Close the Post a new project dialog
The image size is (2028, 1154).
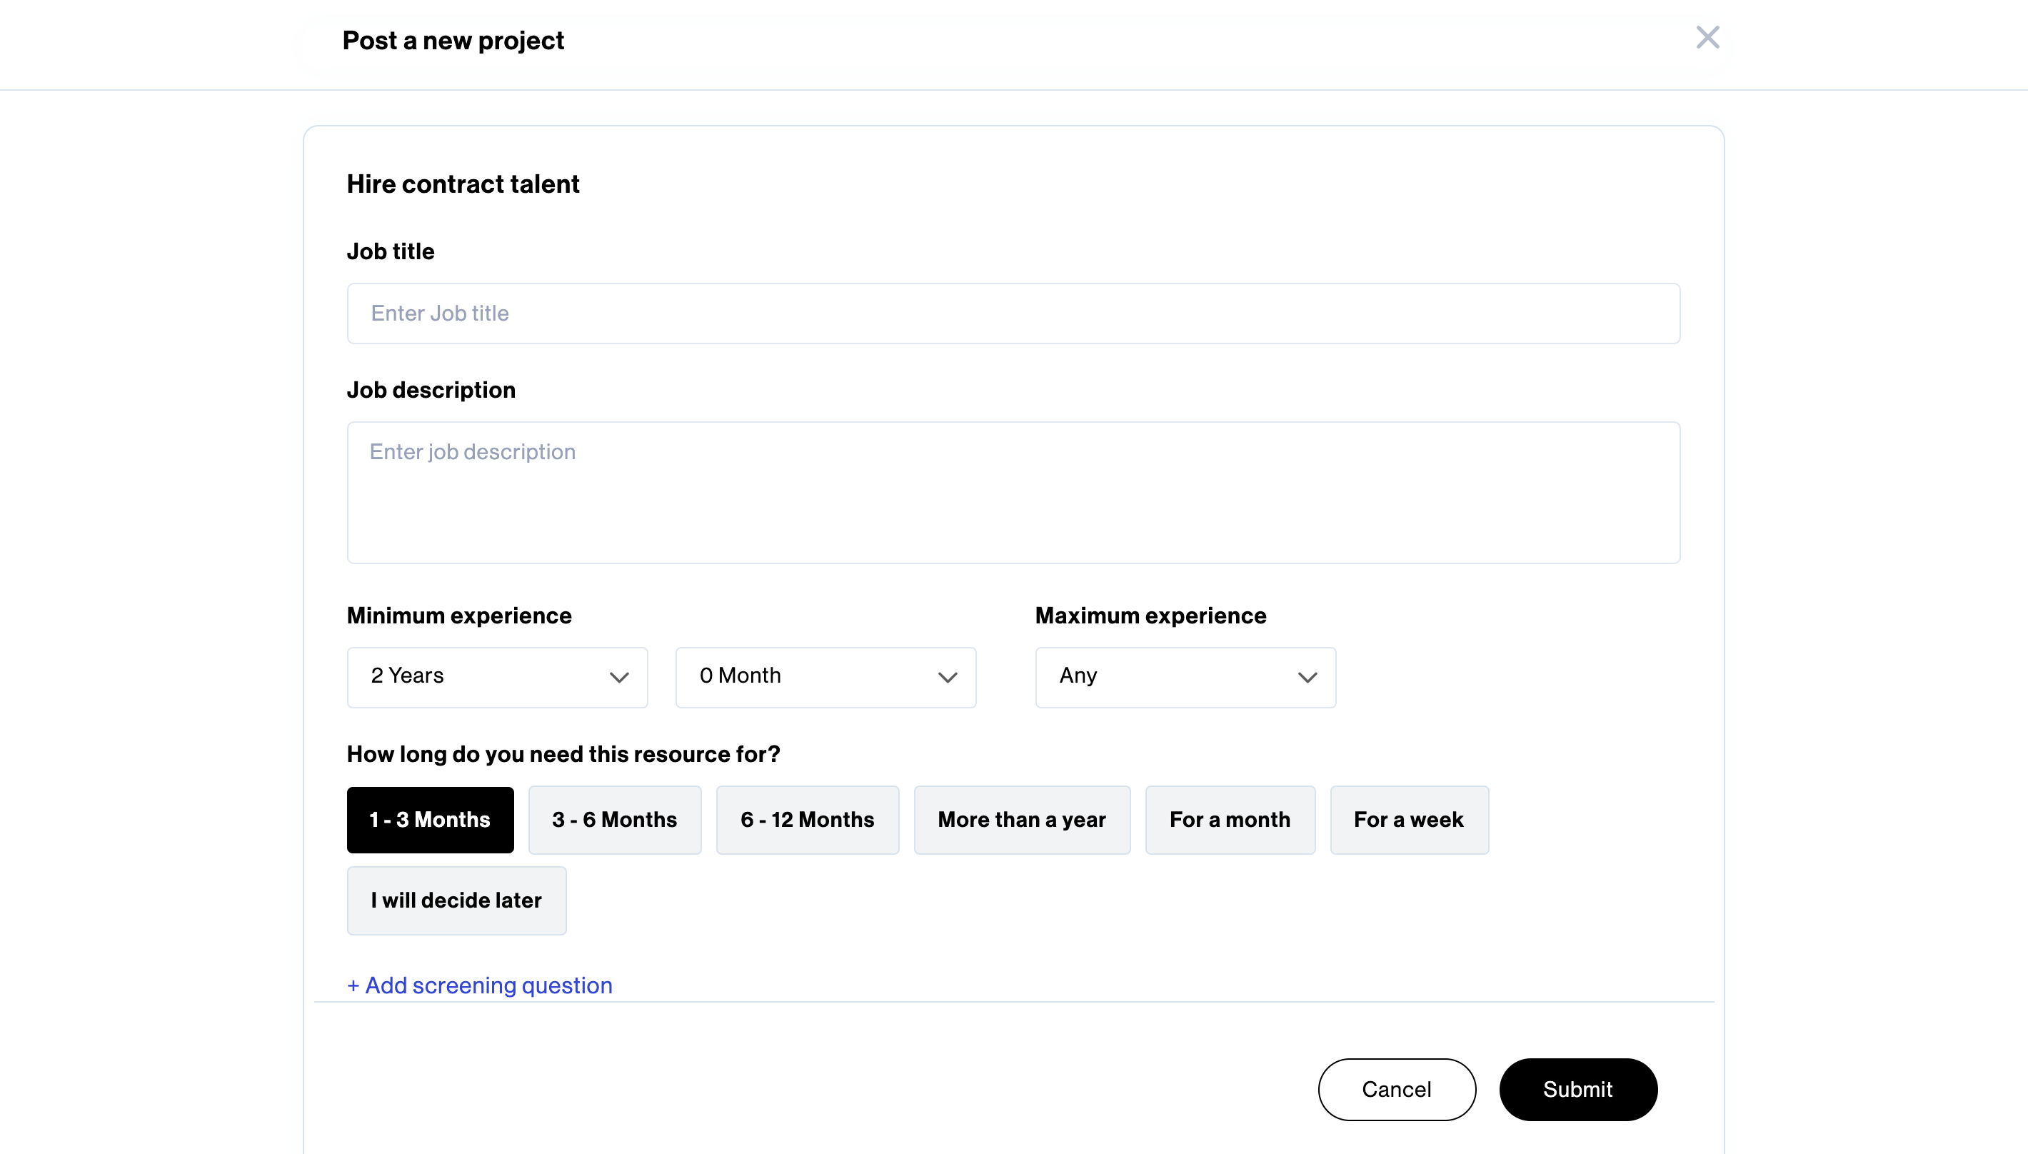[x=1707, y=37]
